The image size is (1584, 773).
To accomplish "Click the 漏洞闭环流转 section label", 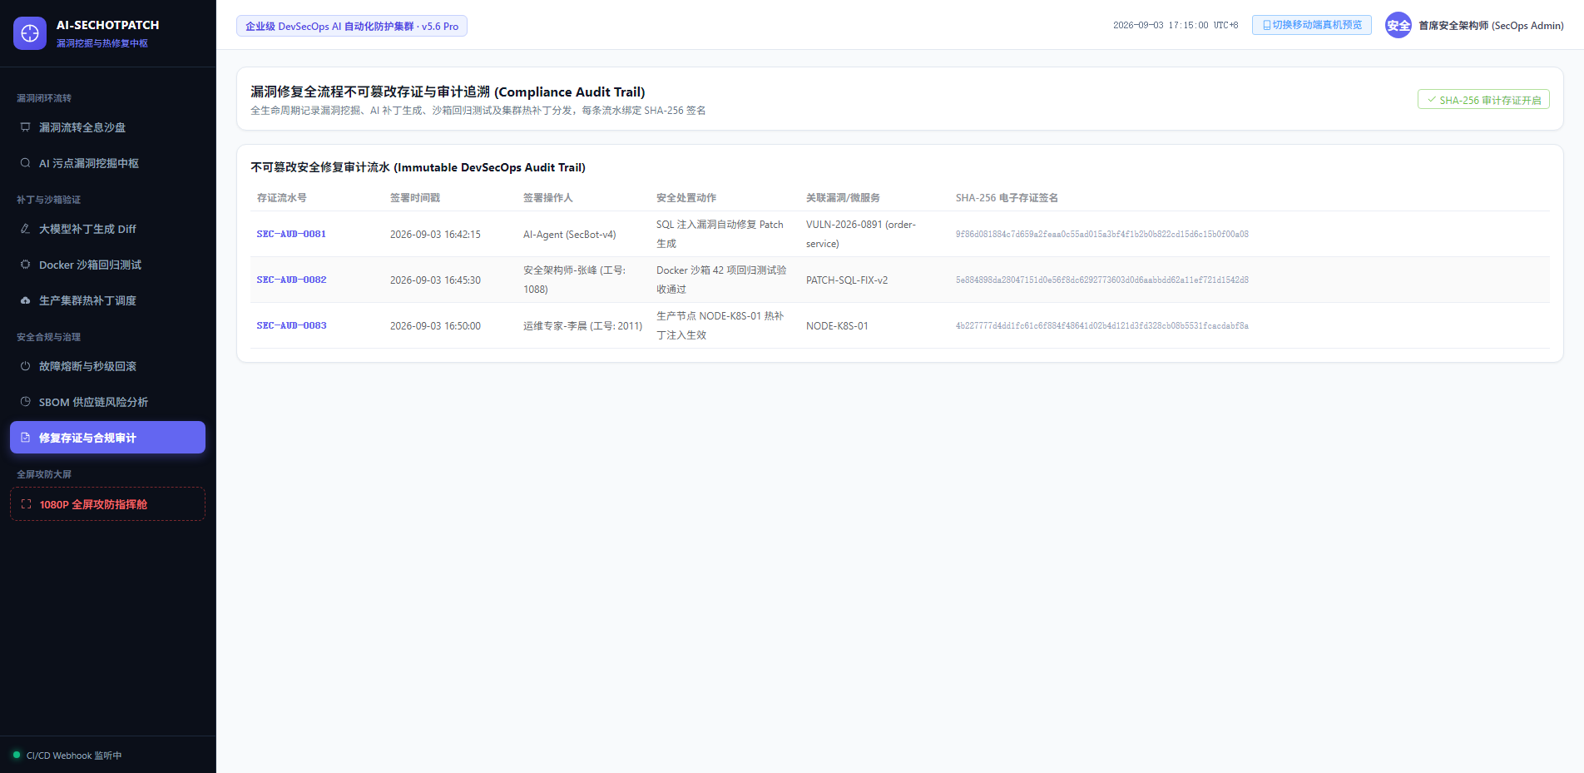I will pyautogui.click(x=44, y=98).
